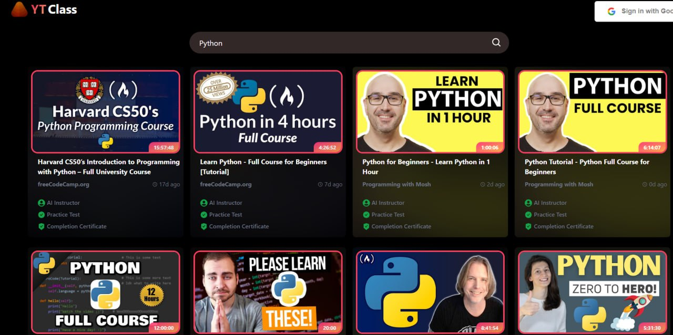Click the 0d ago clock icon

coord(645,185)
